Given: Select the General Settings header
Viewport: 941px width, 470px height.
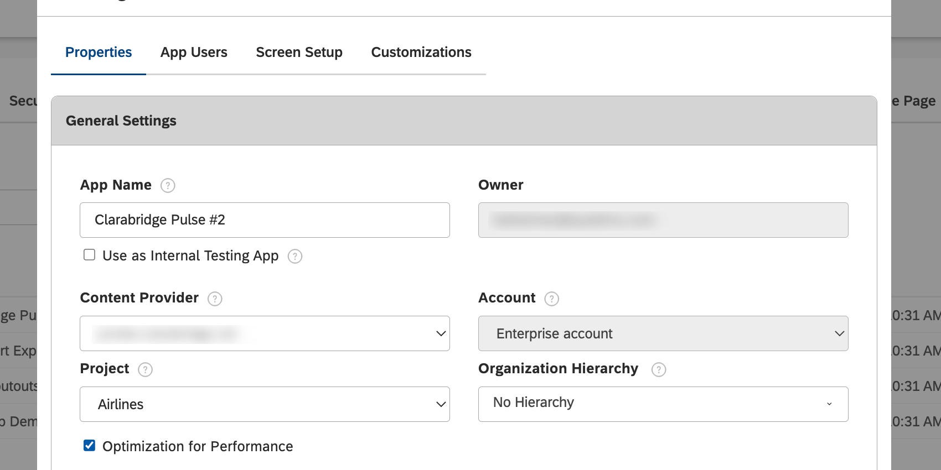Looking at the screenshot, I should (464, 121).
